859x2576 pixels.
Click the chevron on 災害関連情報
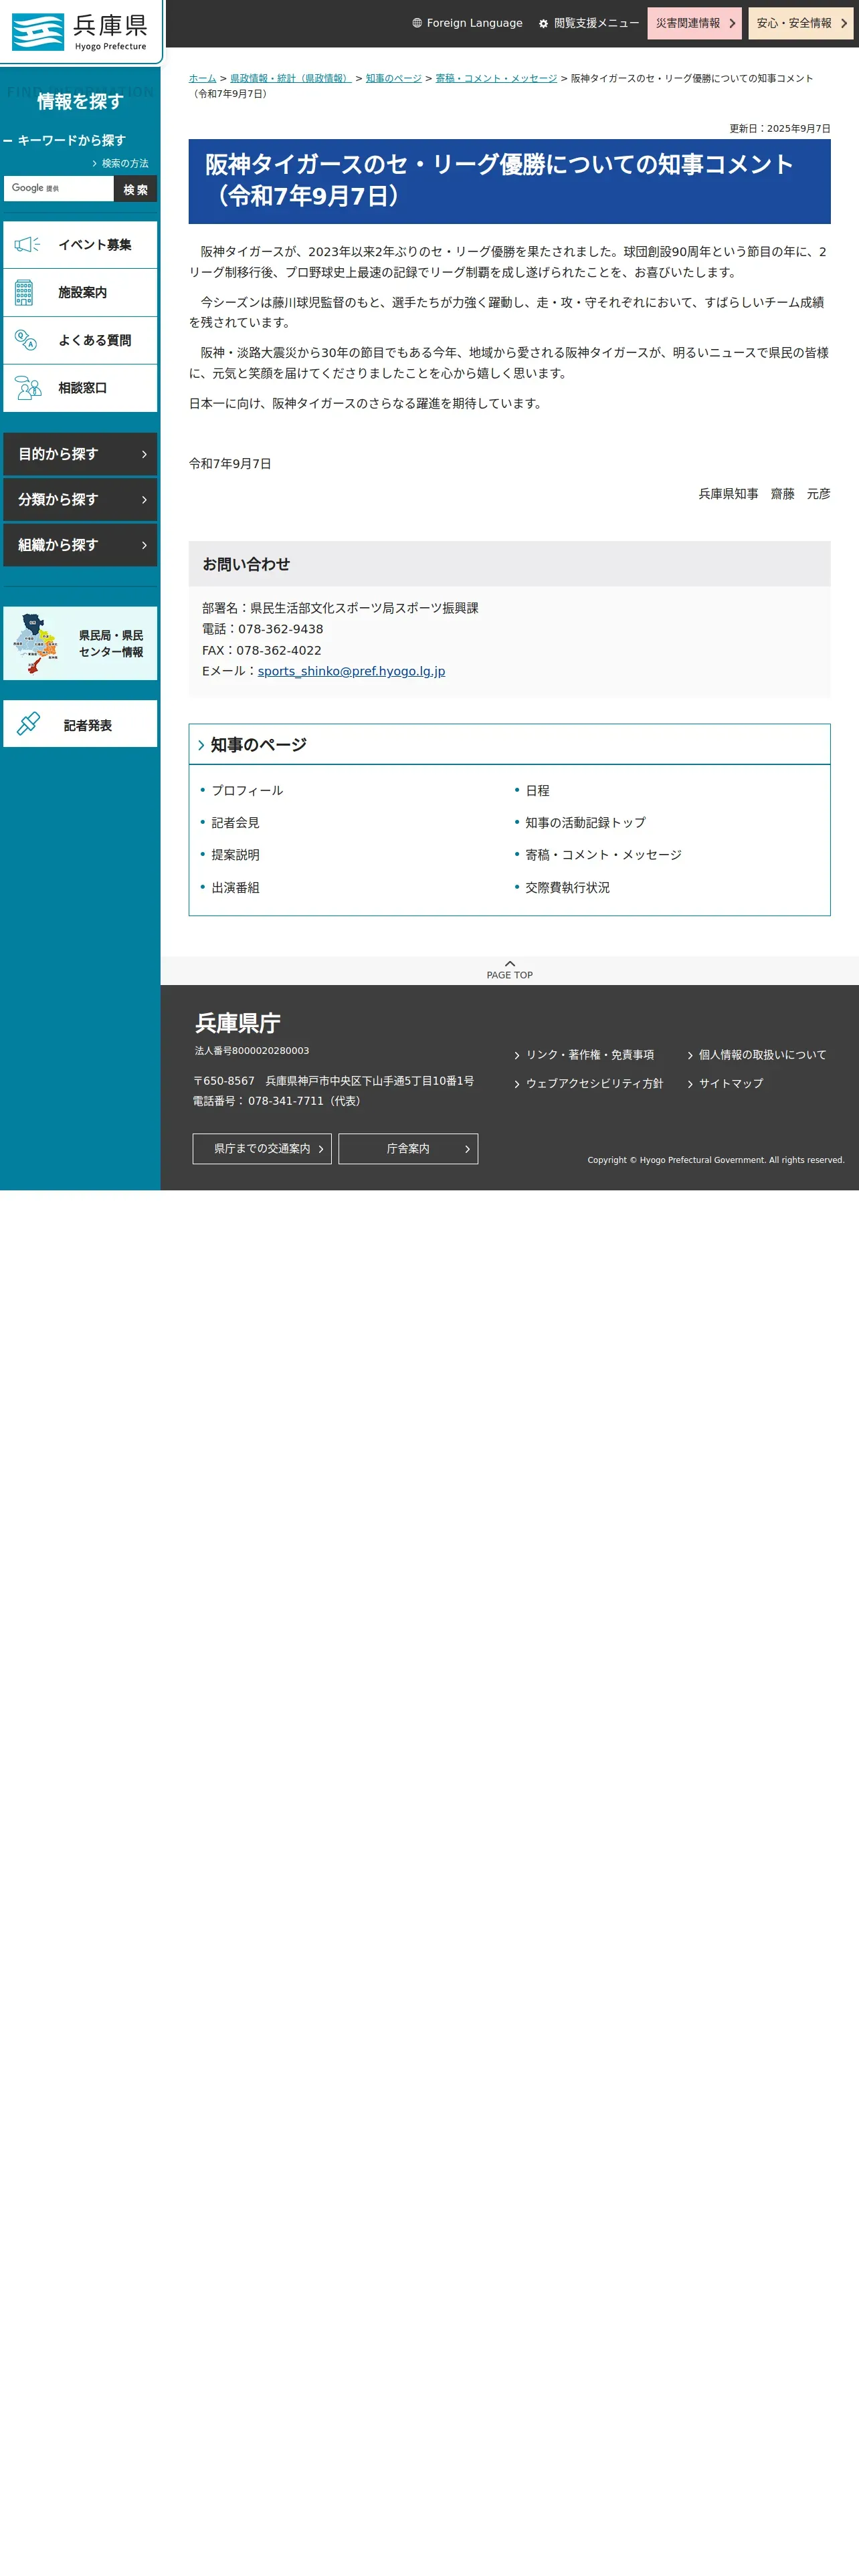pos(732,23)
